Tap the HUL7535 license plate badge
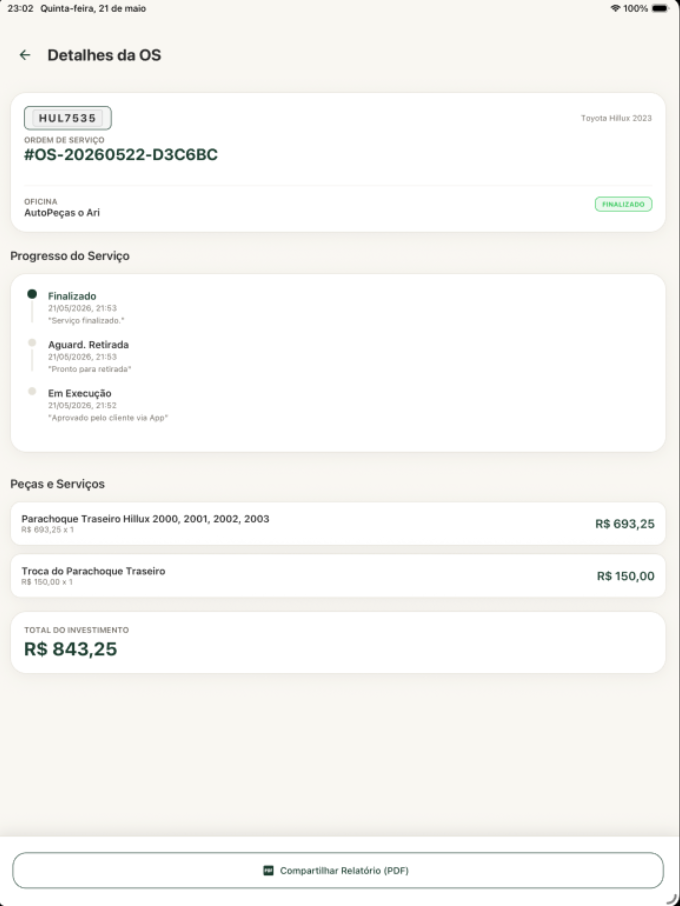This screenshot has height=906, width=680. 68,118
